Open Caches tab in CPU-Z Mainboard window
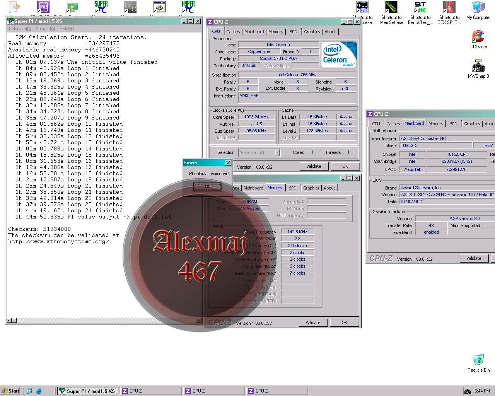This screenshot has height=396, width=495. point(393,124)
